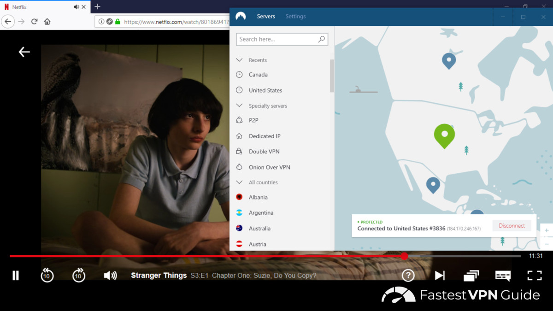Click the green United States map pin

[x=444, y=136]
